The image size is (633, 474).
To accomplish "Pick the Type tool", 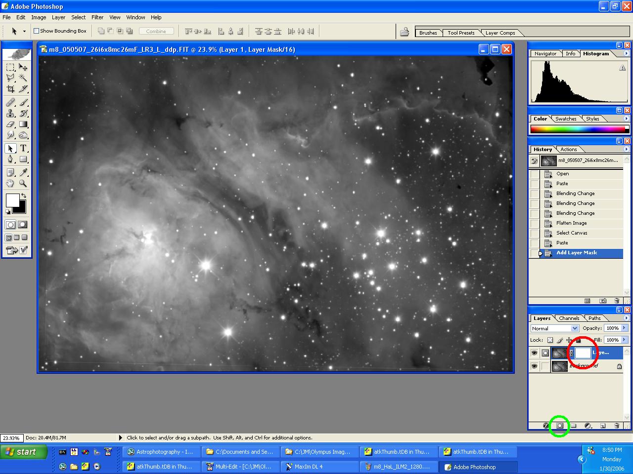I will (x=23, y=149).
